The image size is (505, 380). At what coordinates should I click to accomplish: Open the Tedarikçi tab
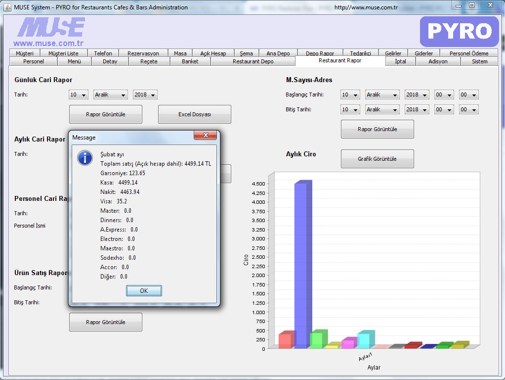360,53
